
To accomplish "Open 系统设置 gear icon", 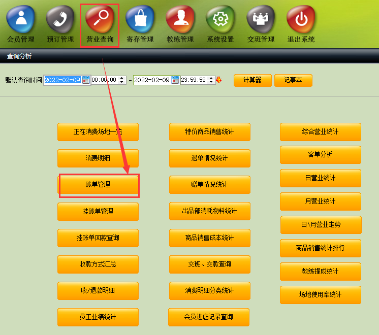I will pos(220,19).
